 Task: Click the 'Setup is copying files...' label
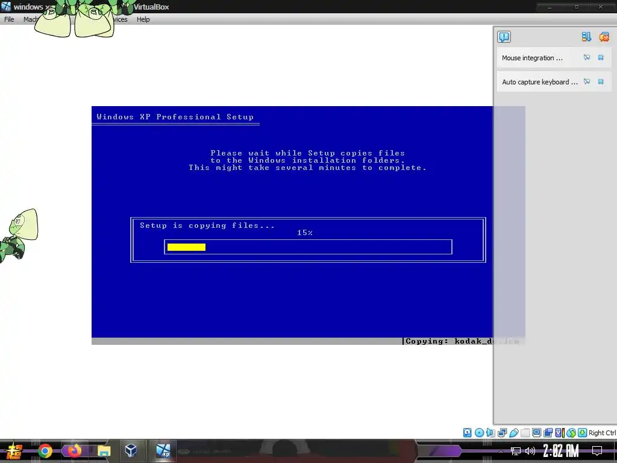tap(207, 225)
